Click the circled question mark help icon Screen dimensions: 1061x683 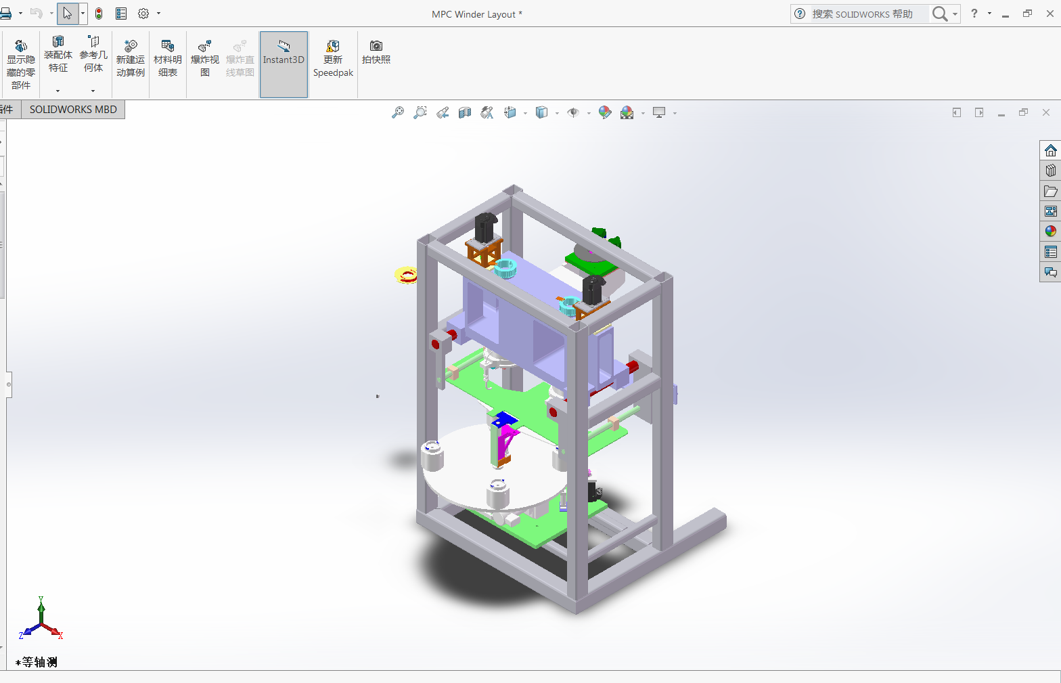(x=800, y=14)
